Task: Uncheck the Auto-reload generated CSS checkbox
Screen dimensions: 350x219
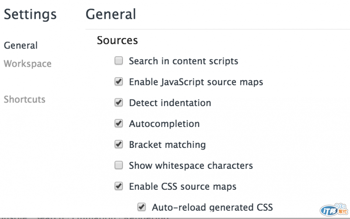Action: 141,206
